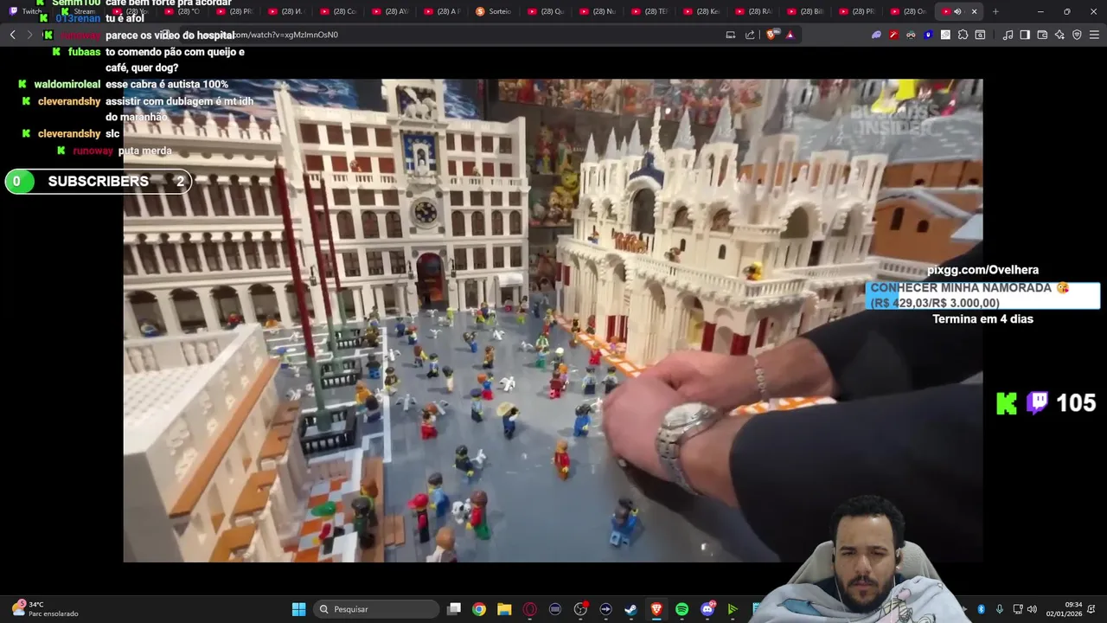Open the white square extension icon

[x=945, y=35]
